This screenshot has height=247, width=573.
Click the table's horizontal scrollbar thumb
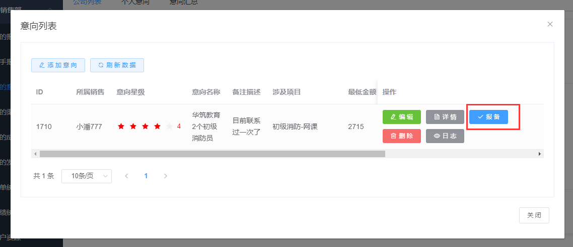coord(211,154)
